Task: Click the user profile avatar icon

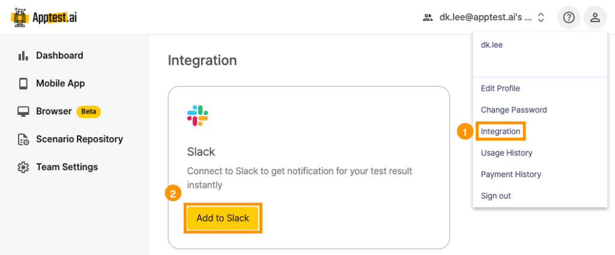Action: tap(595, 17)
